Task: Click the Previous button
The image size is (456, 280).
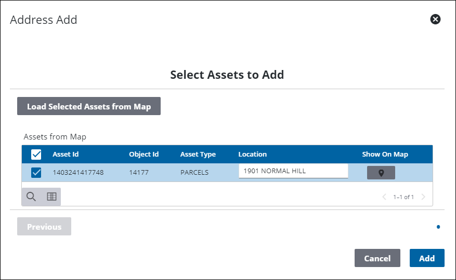Action: (44, 227)
